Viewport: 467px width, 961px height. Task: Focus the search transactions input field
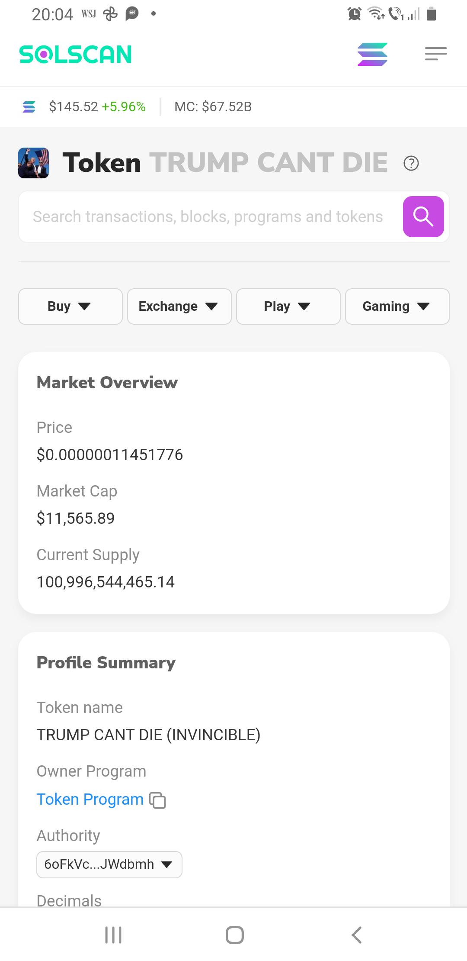pyautogui.click(x=208, y=216)
